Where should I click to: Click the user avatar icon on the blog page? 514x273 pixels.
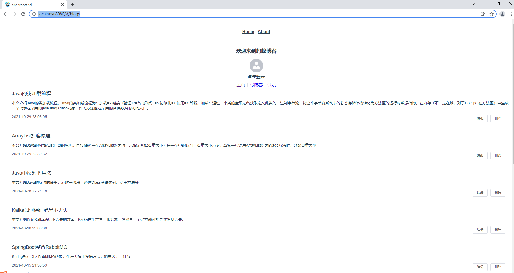tap(256, 66)
